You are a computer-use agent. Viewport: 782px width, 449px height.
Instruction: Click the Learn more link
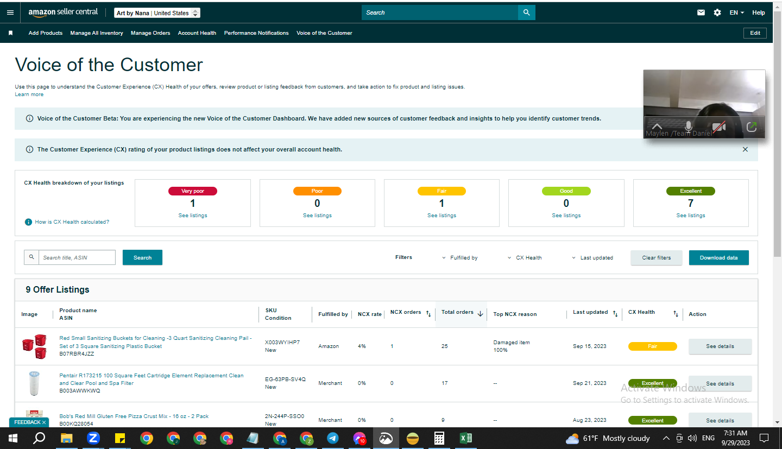(x=29, y=94)
